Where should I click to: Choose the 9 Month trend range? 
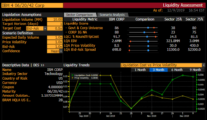(x=195, y=70)
